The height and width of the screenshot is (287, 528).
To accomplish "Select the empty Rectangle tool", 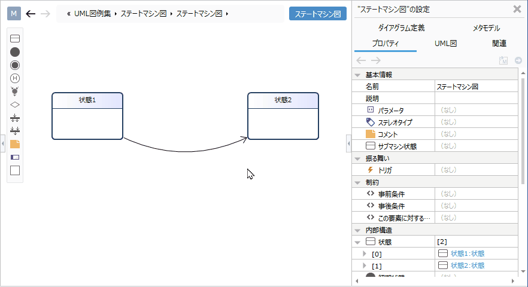I will (x=15, y=170).
